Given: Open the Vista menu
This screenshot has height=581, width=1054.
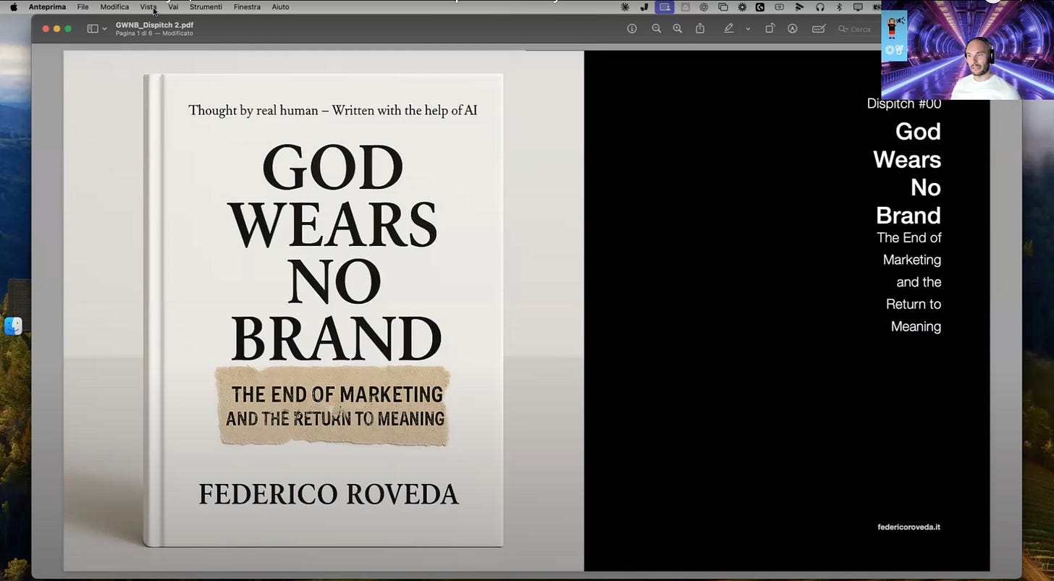Looking at the screenshot, I should [148, 7].
